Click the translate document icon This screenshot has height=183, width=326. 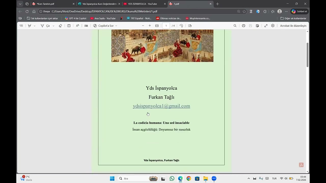(x=86, y=26)
